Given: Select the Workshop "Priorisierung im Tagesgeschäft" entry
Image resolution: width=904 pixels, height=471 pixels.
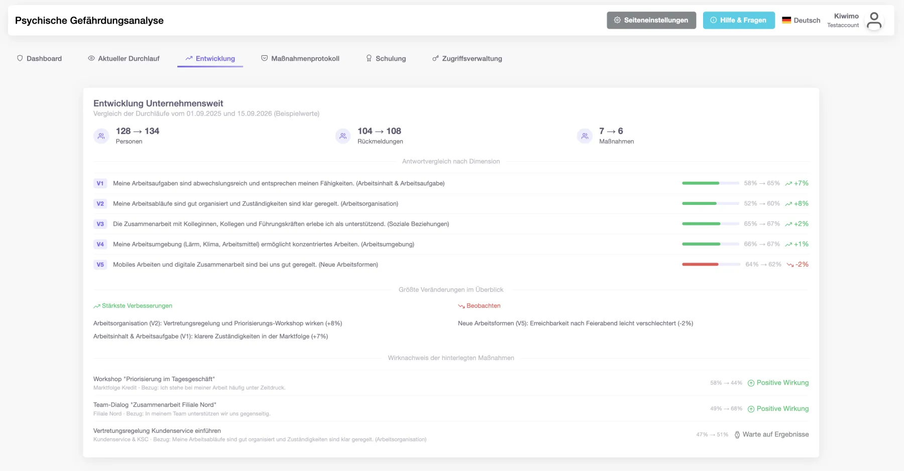Looking at the screenshot, I should pyautogui.click(x=451, y=383).
